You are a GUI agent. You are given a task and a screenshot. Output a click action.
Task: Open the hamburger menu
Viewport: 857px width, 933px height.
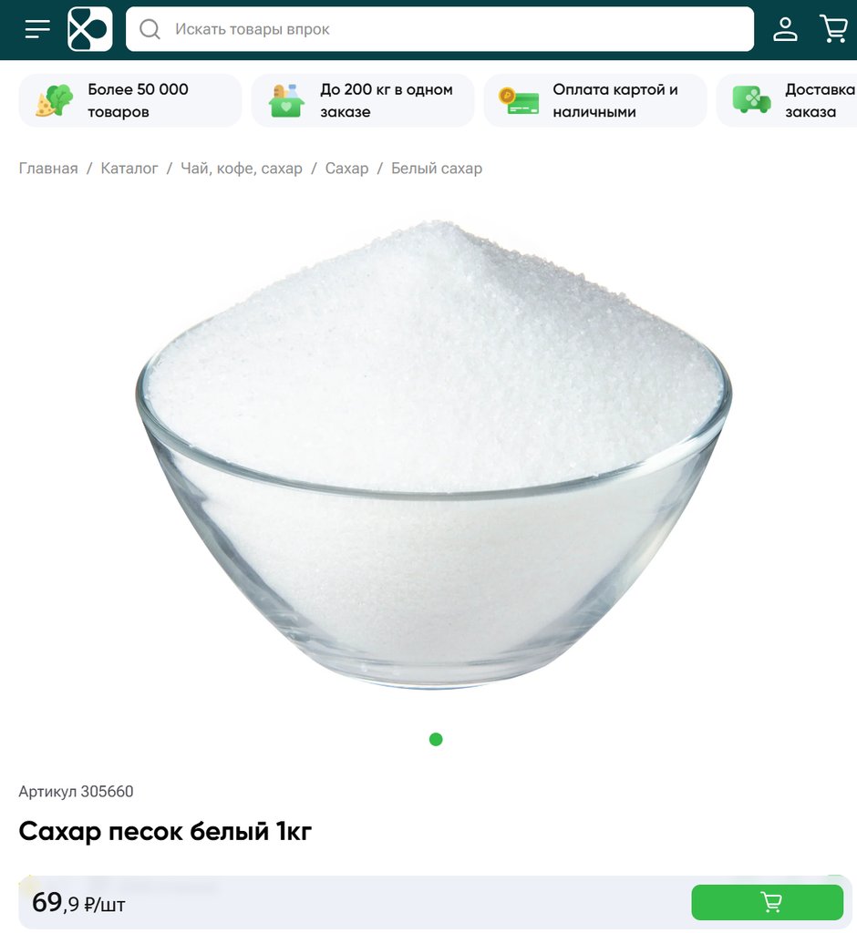(37, 28)
